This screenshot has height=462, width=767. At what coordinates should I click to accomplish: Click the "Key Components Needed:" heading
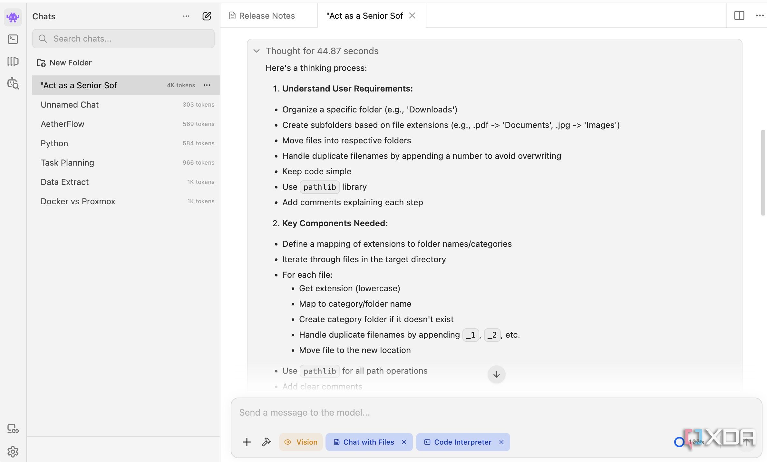(335, 223)
